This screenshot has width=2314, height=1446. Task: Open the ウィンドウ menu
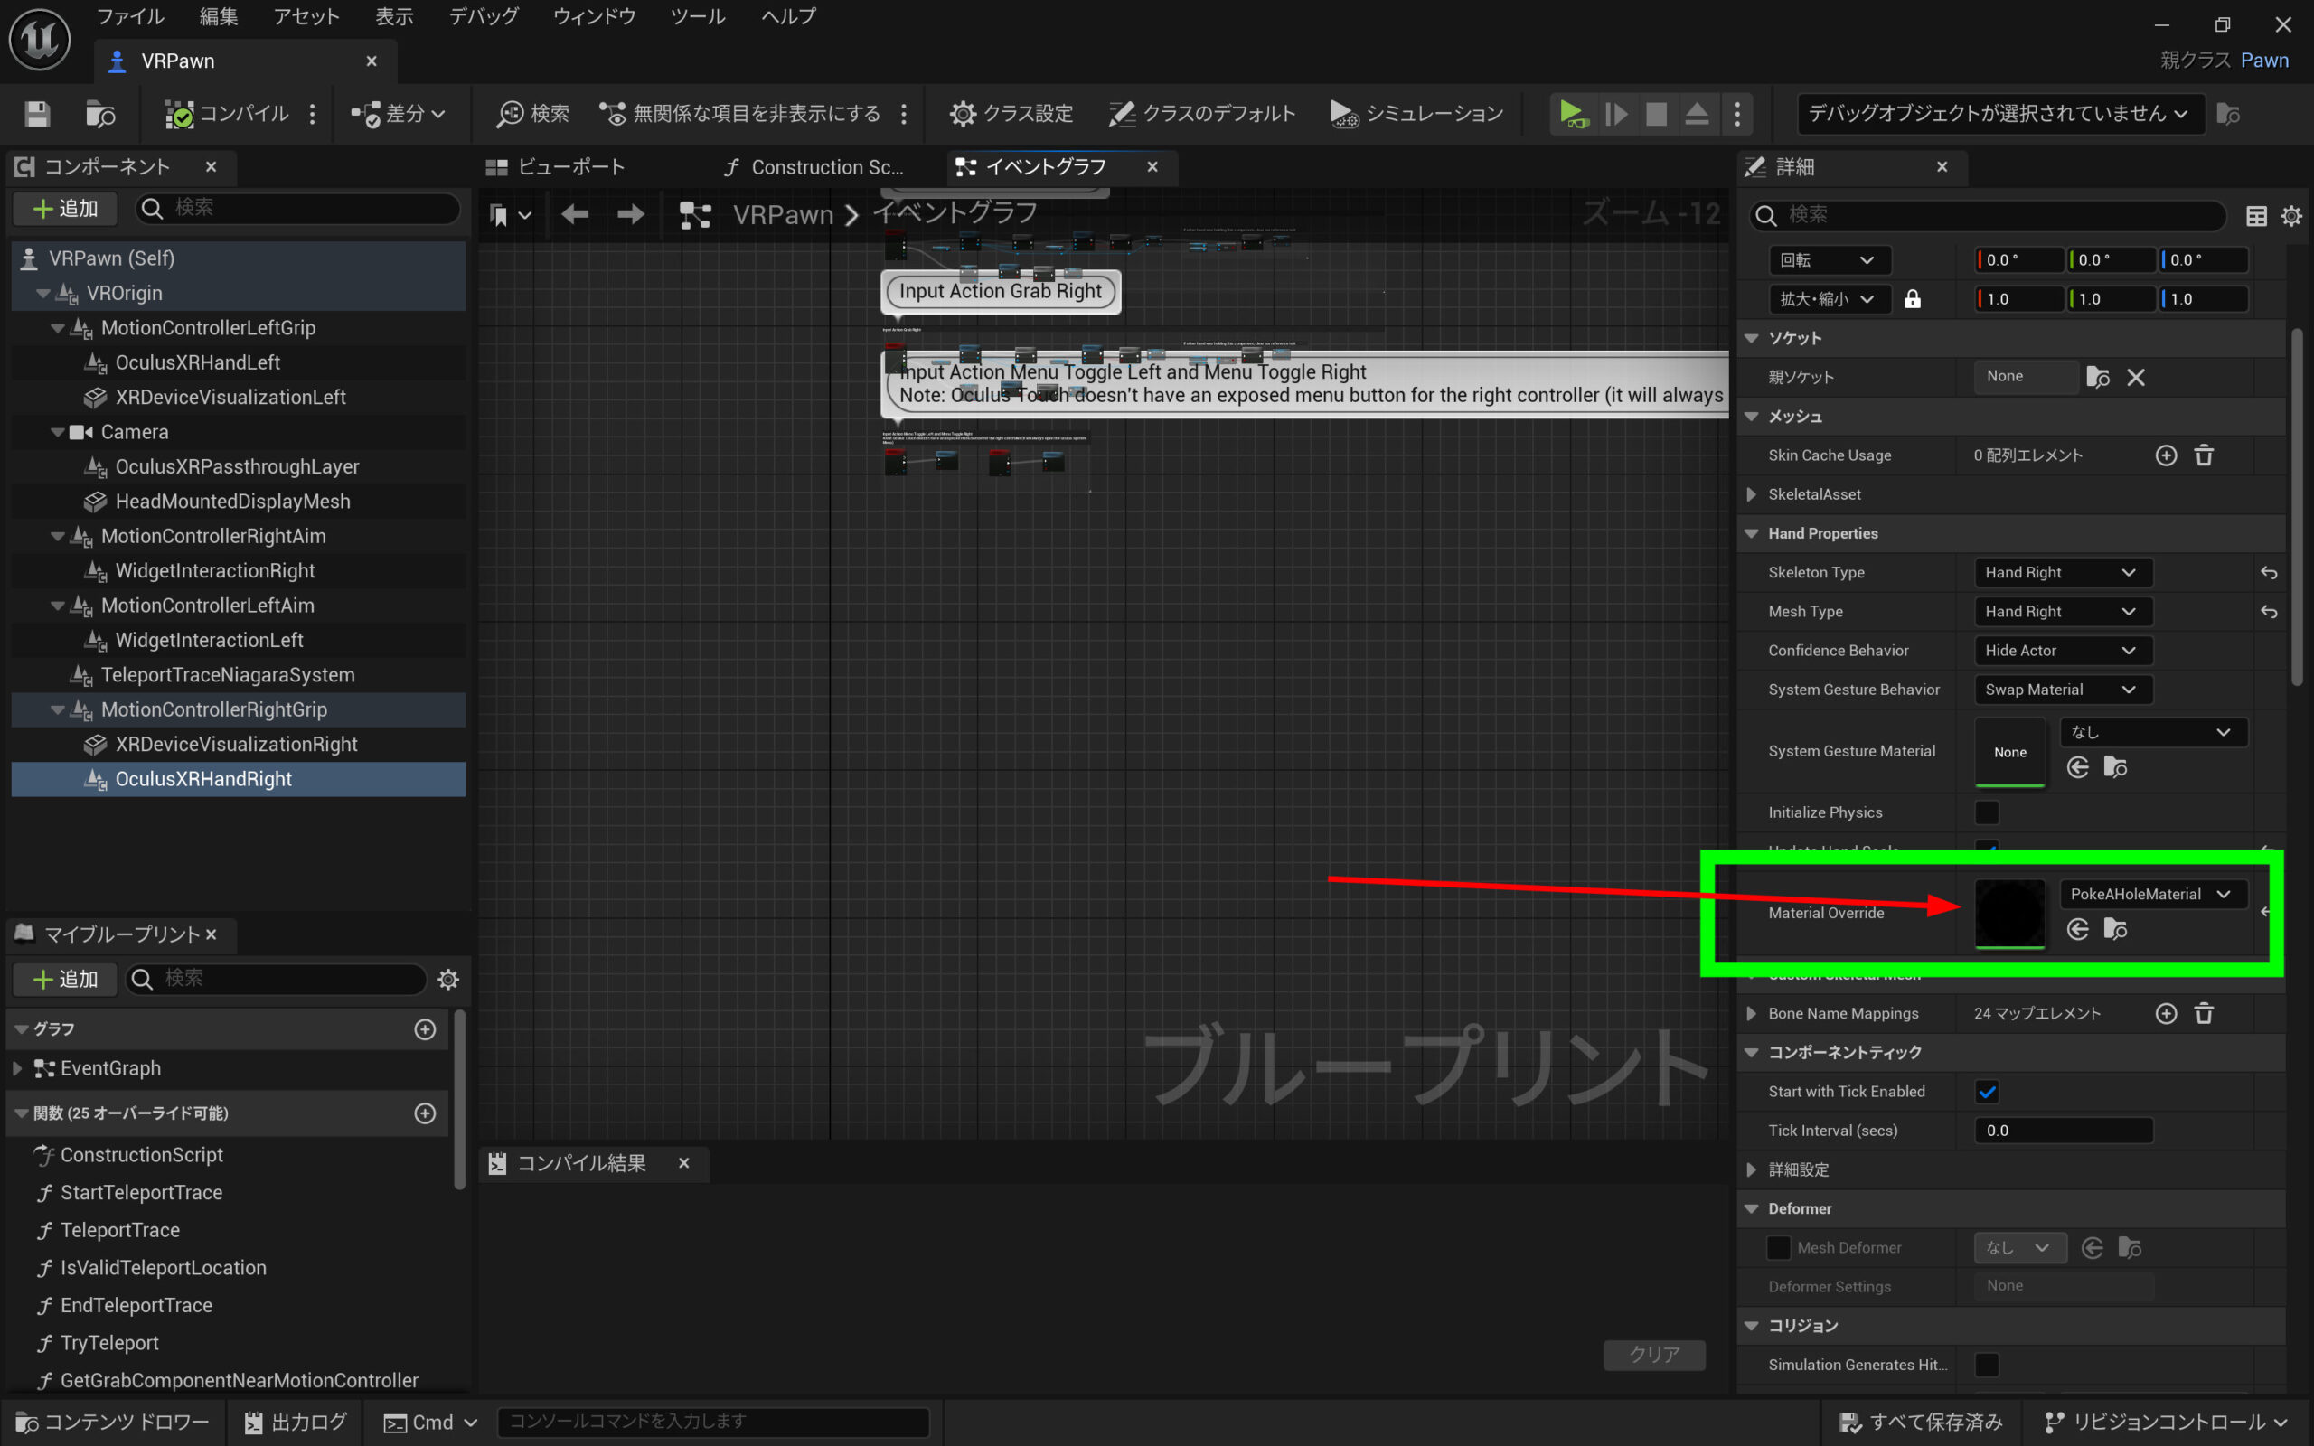pyautogui.click(x=594, y=16)
